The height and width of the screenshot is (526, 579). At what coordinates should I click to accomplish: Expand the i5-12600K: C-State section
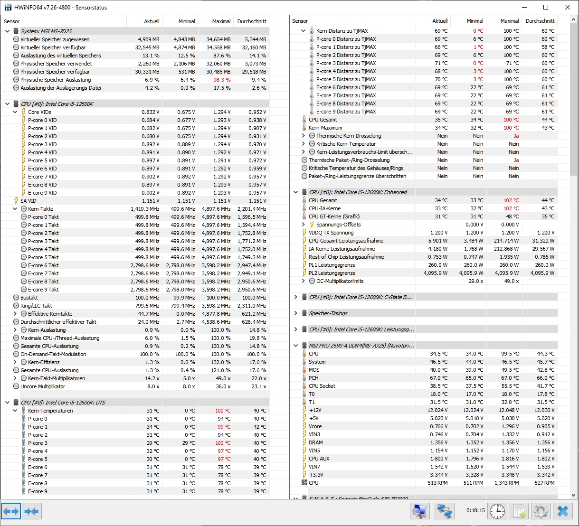click(296, 297)
